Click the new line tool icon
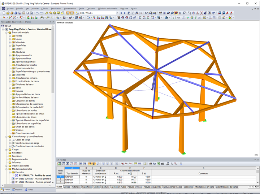The width and height of the screenshot is (260, 195). (x=10, y=18)
